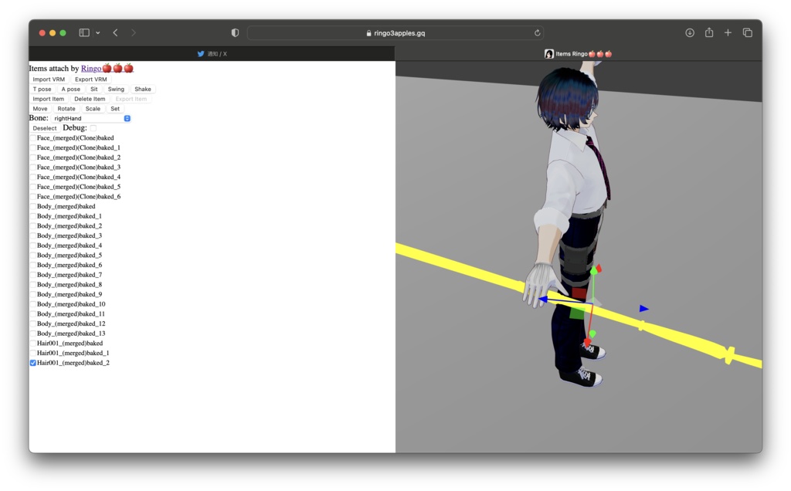Open the sidebar options chevron

coord(98,32)
